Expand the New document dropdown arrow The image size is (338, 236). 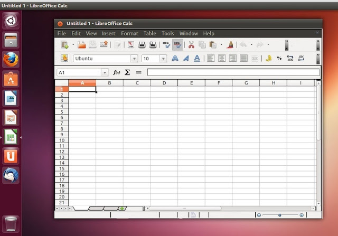pyautogui.click(x=73, y=45)
